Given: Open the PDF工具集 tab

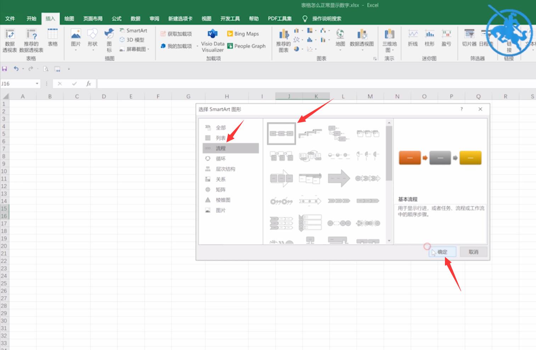Looking at the screenshot, I should [x=280, y=18].
